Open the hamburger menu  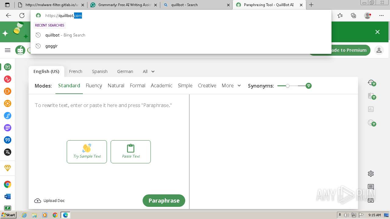click(x=8, y=50)
